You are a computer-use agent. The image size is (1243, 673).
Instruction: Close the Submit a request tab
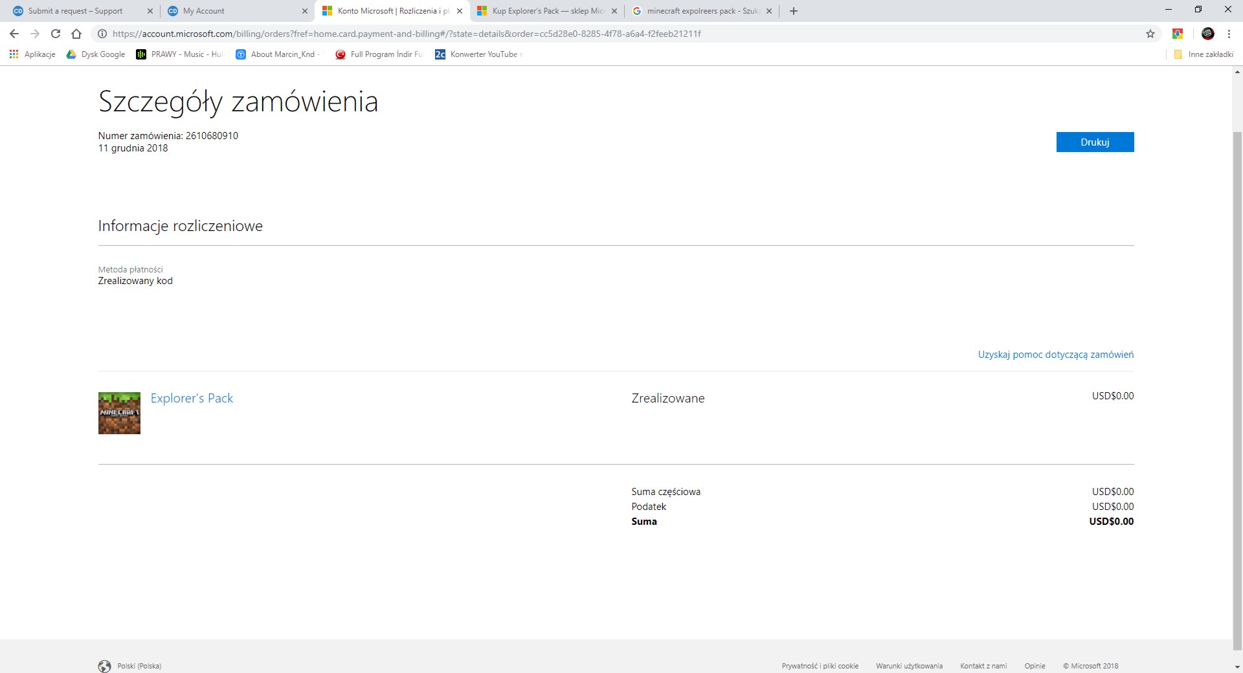[150, 11]
